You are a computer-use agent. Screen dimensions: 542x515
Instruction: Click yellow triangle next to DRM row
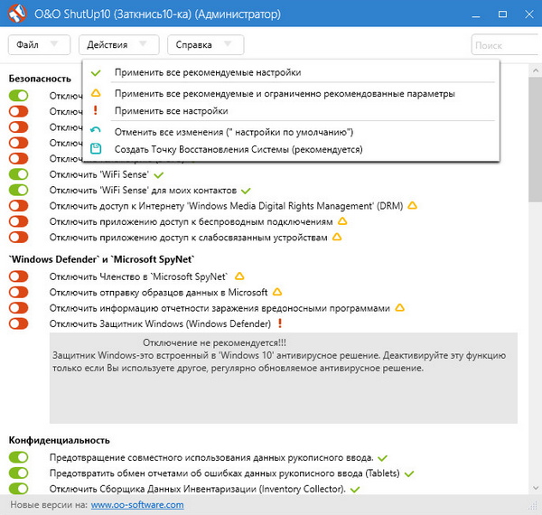click(x=413, y=205)
